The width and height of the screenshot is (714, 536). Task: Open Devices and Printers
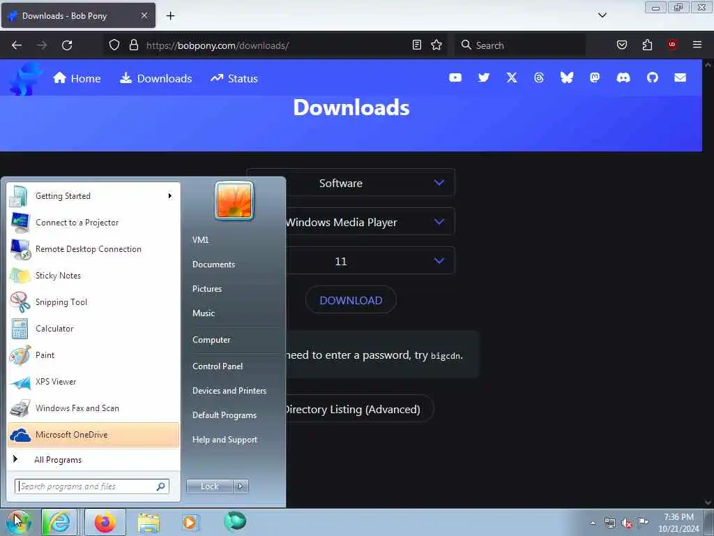[x=229, y=391]
